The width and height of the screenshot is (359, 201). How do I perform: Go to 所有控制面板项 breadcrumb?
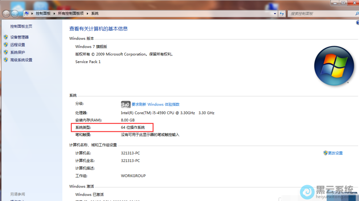(x=71, y=13)
